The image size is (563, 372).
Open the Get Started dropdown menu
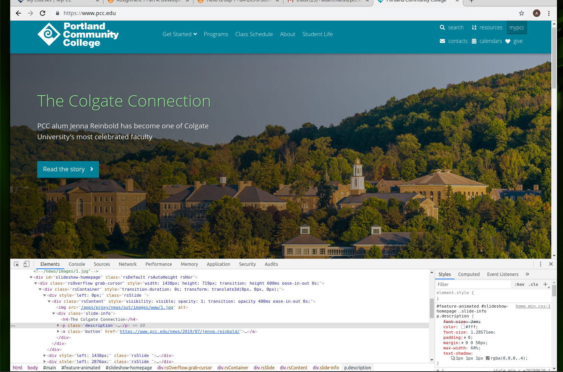[x=180, y=34]
